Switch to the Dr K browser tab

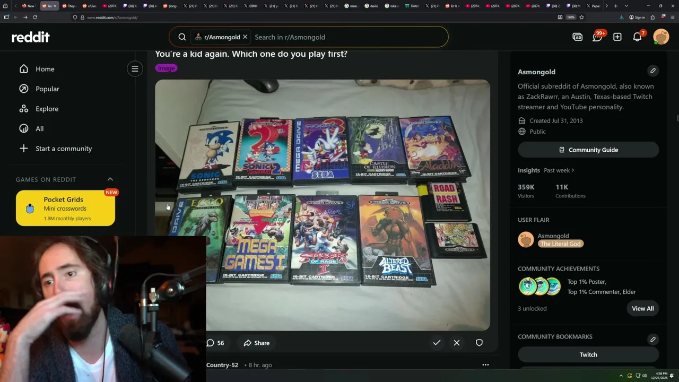coord(452,6)
